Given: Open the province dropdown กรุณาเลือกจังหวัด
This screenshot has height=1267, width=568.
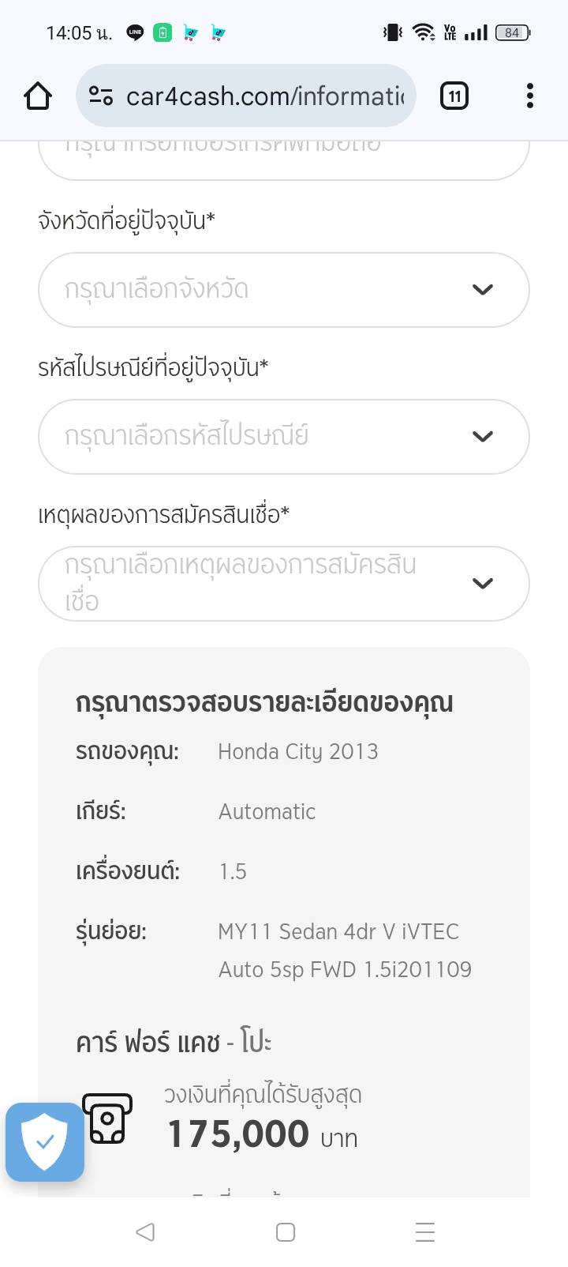Looking at the screenshot, I should (260, 290).
